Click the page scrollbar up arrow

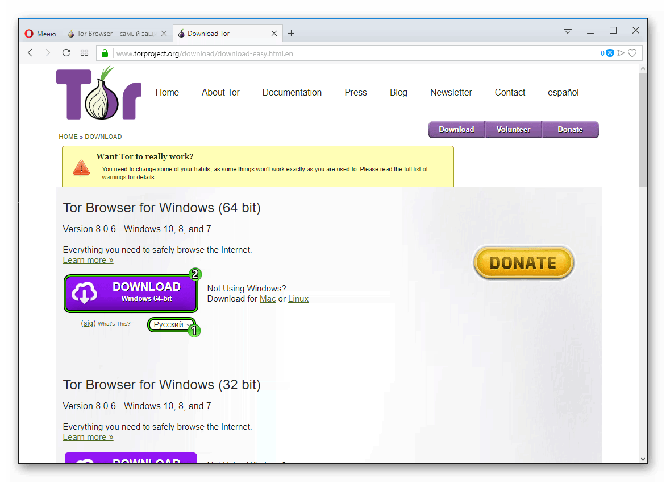click(643, 68)
